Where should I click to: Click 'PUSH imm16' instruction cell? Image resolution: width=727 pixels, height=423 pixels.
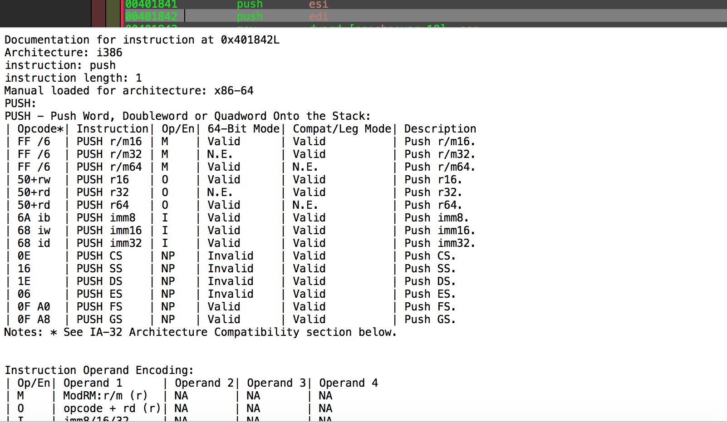[x=109, y=231]
